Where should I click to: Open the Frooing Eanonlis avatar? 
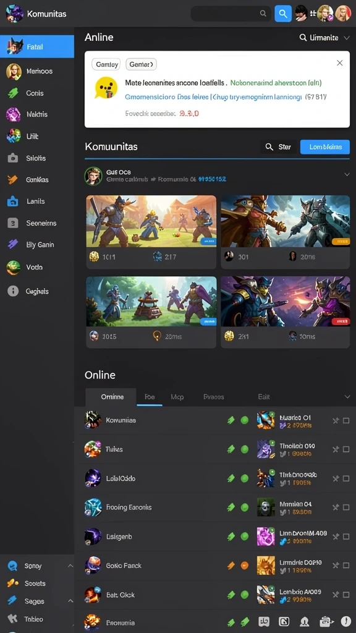[x=93, y=508]
